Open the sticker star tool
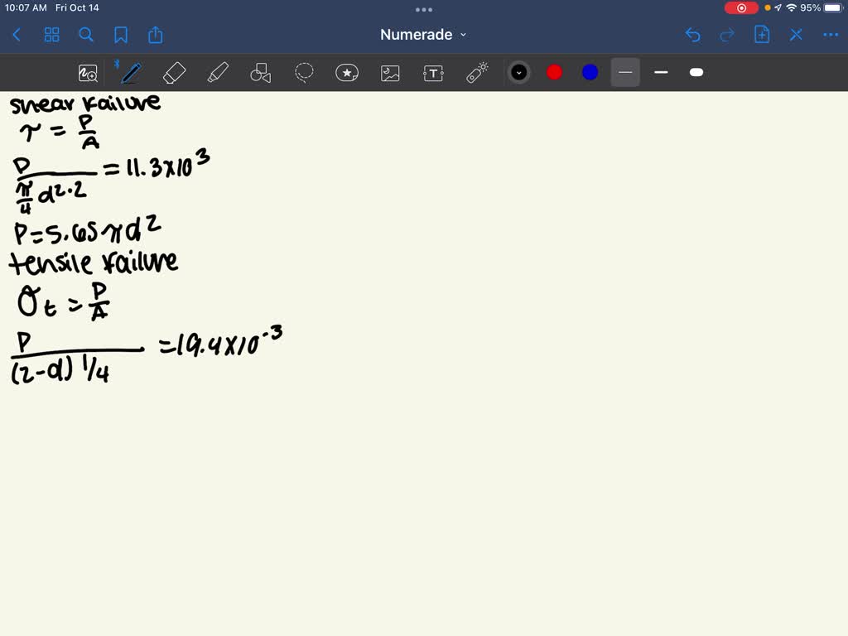The image size is (848, 636). click(346, 73)
